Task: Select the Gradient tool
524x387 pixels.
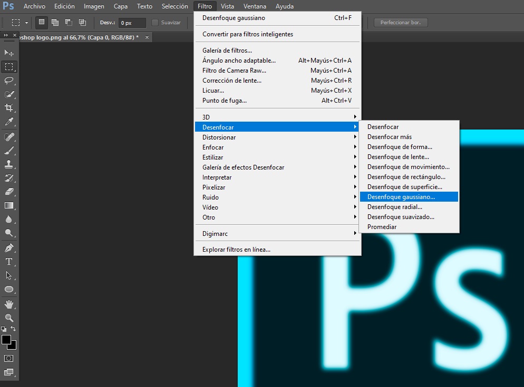Action: coord(9,205)
